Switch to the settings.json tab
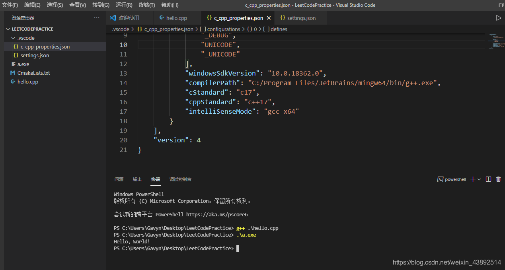This screenshot has height=270, width=505. pyautogui.click(x=301, y=18)
